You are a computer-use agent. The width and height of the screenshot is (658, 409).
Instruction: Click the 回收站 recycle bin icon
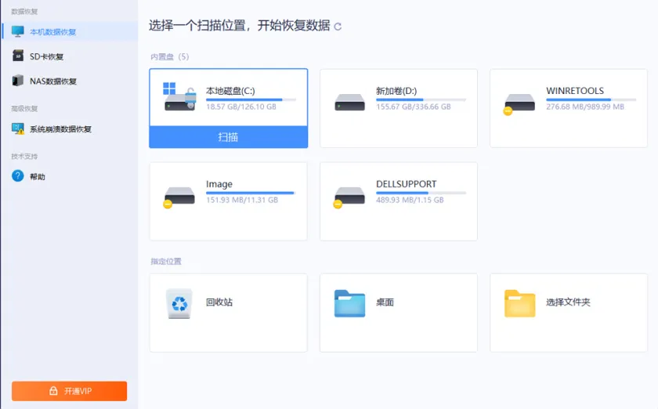(179, 303)
